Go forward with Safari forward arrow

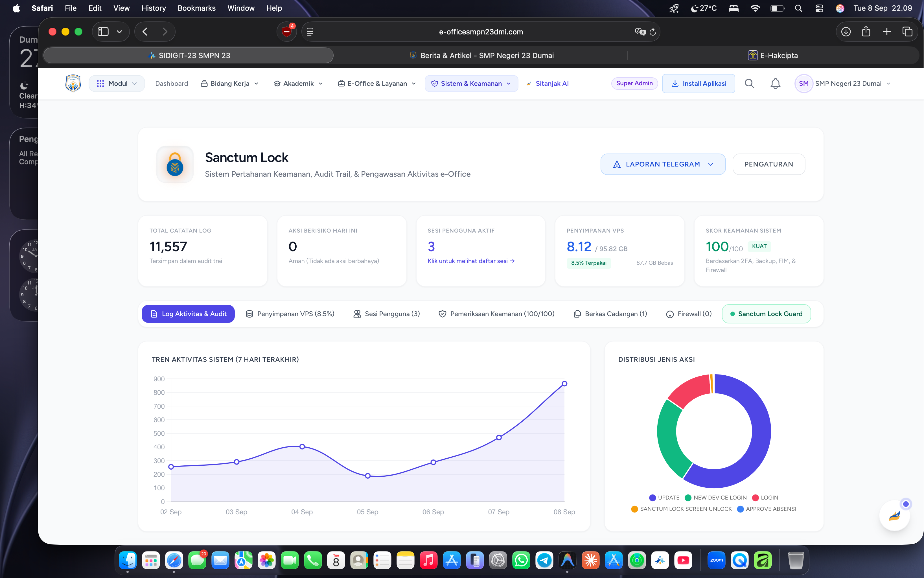click(165, 32)
